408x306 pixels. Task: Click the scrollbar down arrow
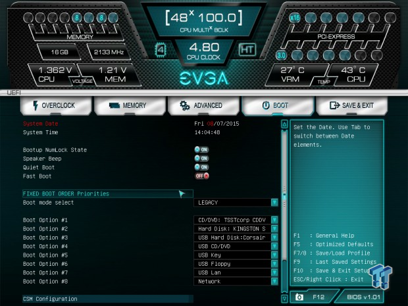[x=284, y=298]
